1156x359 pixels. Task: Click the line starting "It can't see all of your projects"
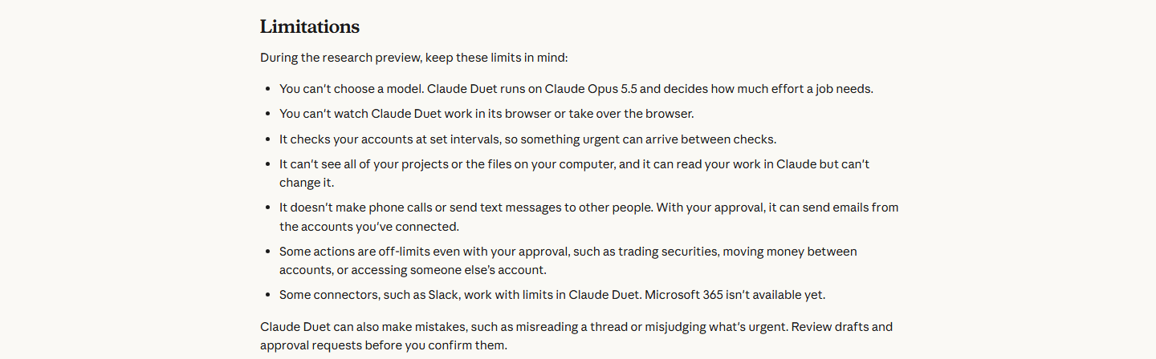[x=574, y=163]
